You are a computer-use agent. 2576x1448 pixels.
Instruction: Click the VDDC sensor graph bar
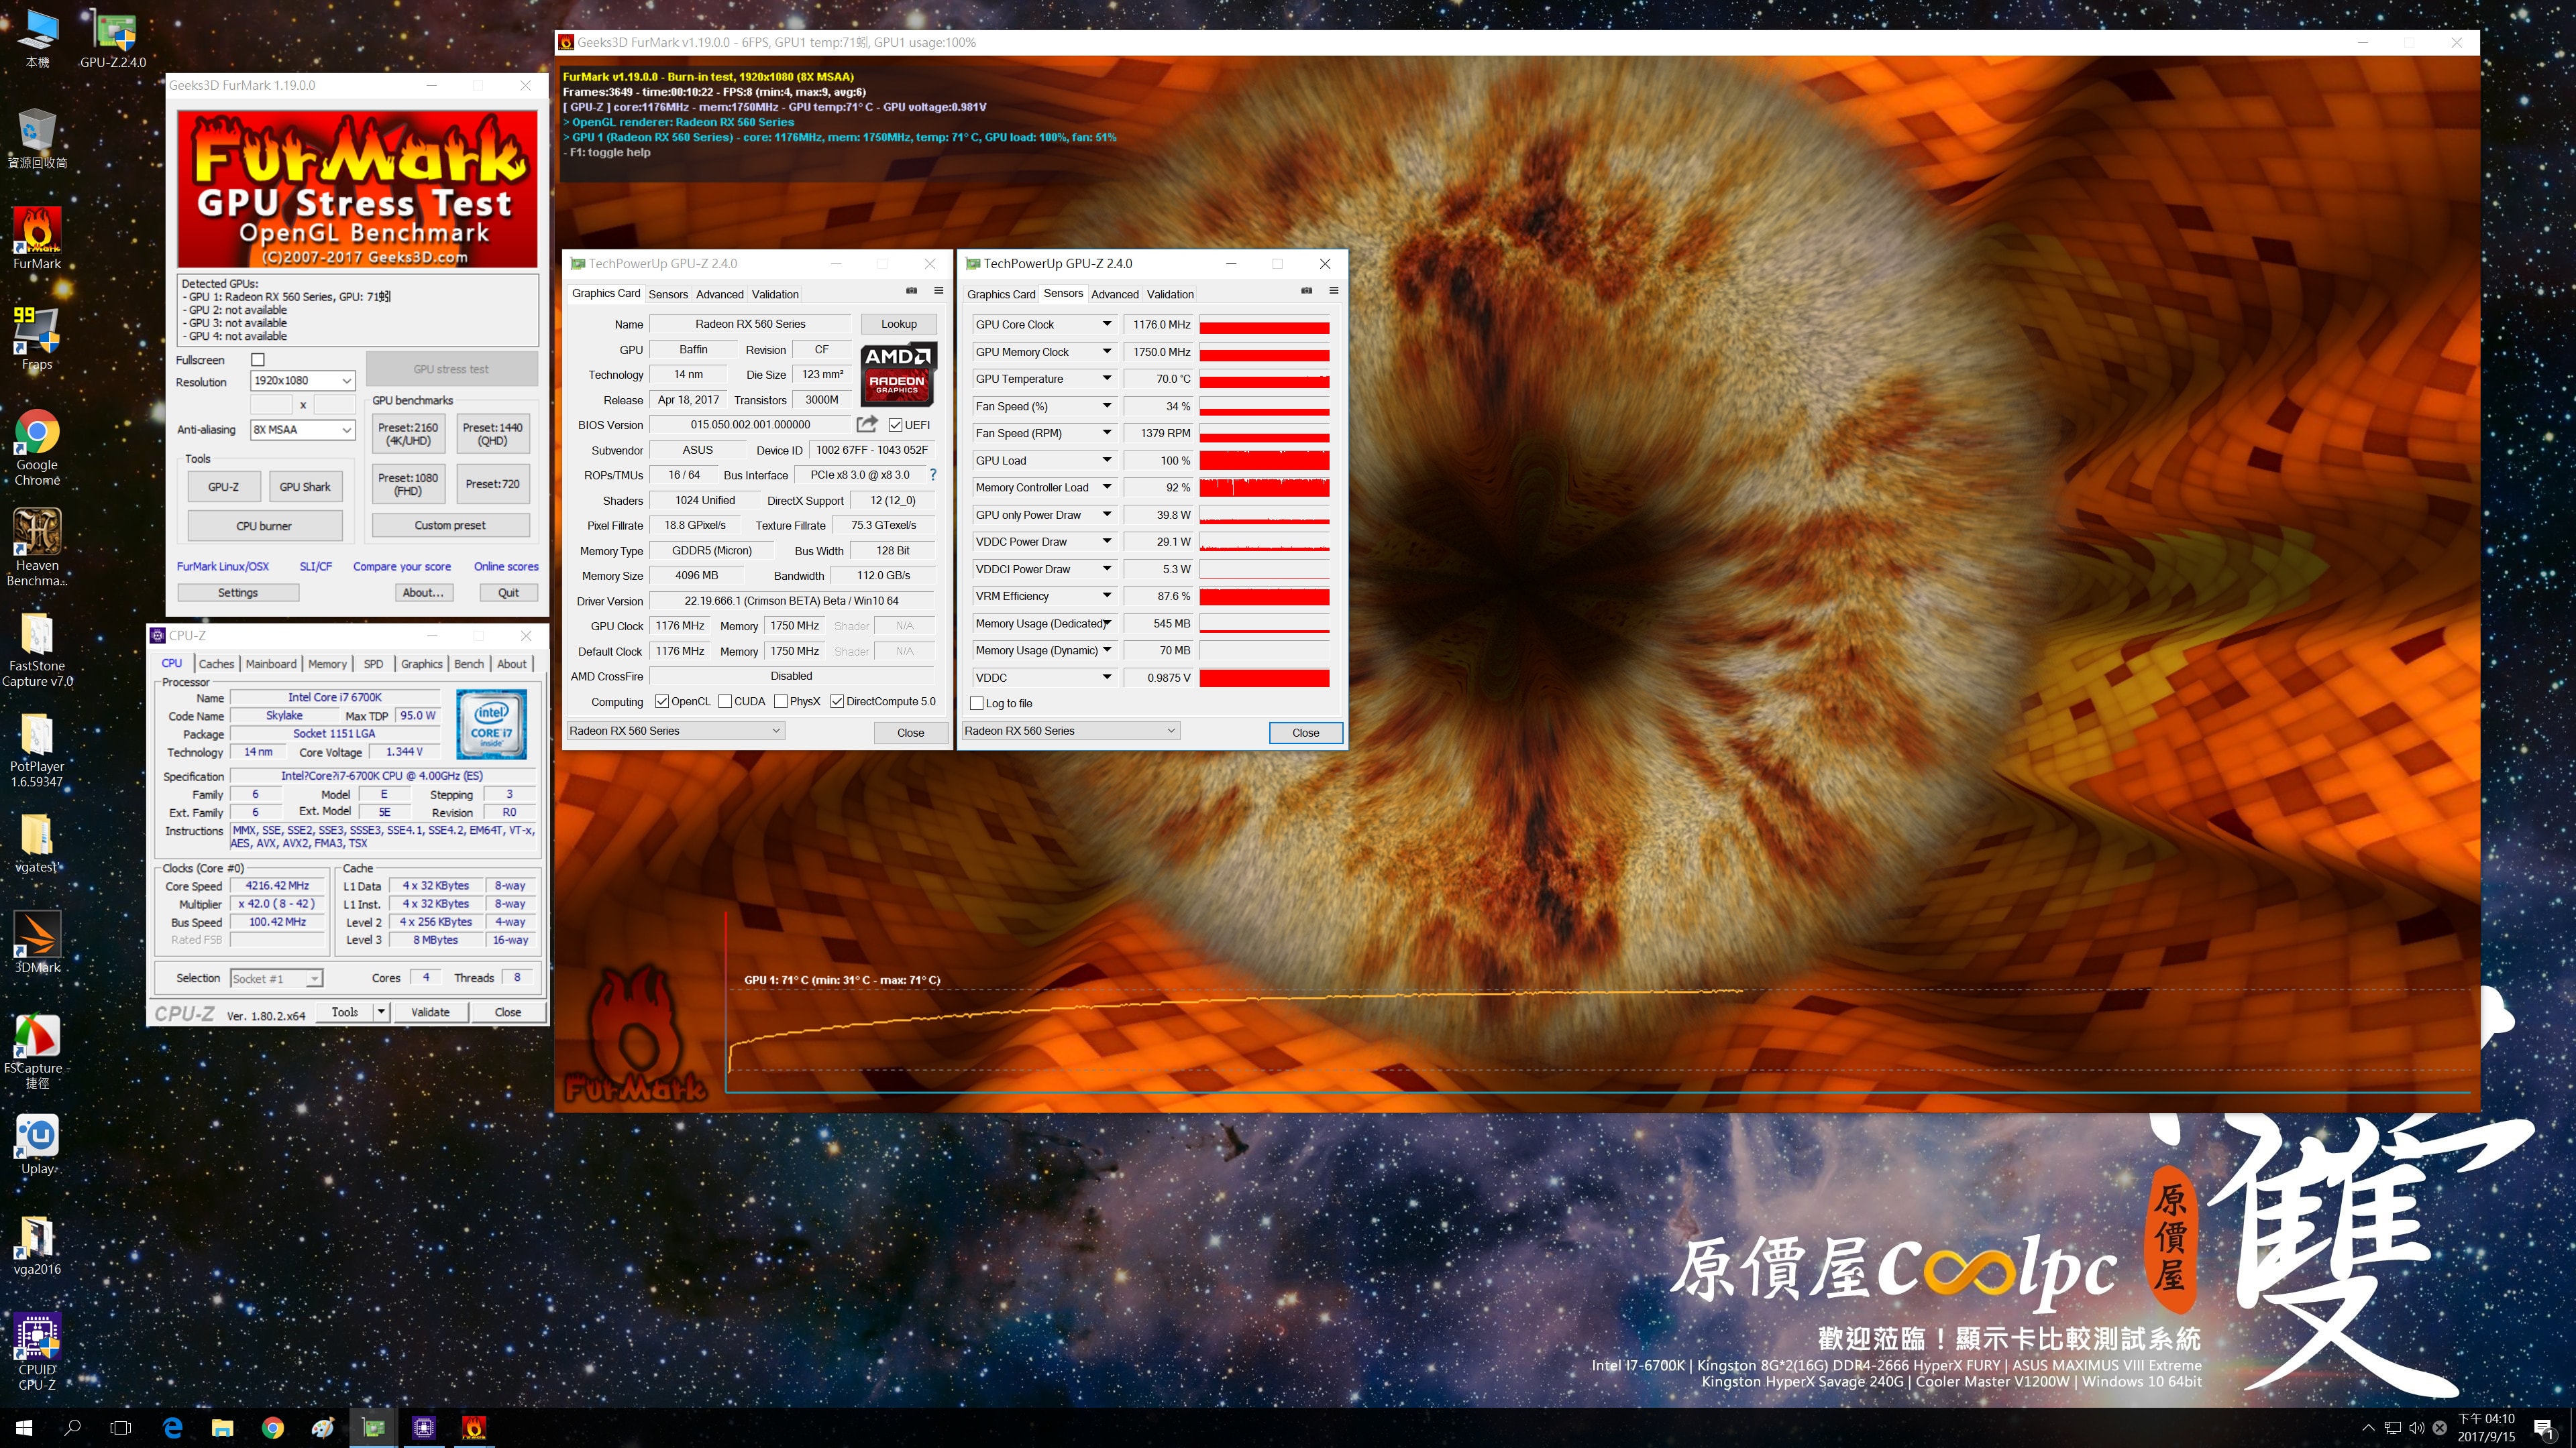click(x=1264, y=678)
